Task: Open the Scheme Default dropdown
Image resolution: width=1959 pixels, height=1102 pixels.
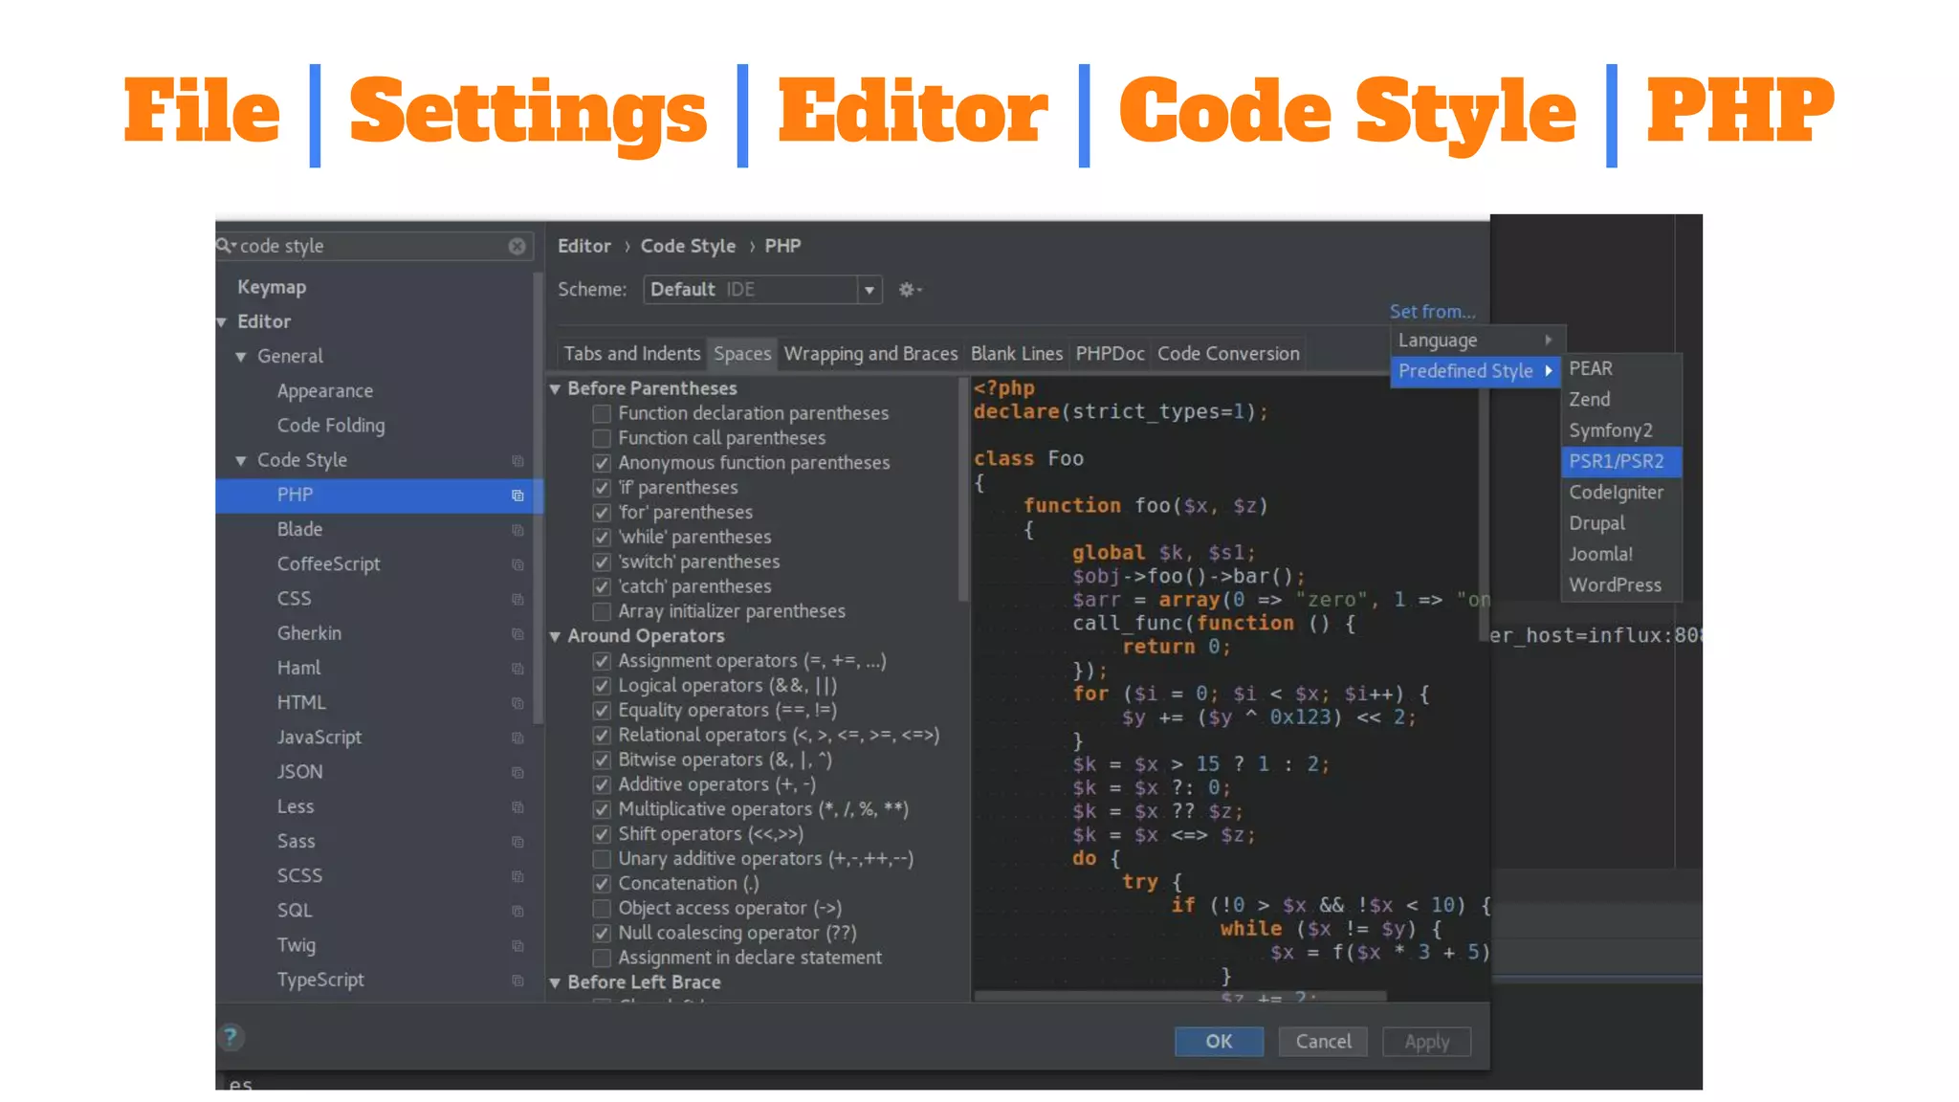Action: click(x=762, y=289)
